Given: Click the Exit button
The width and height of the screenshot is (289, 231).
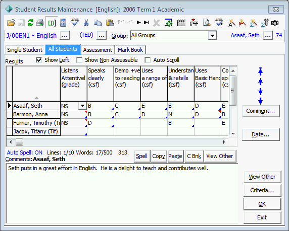Looking at the screenshot, I should [x=262, y=217].
